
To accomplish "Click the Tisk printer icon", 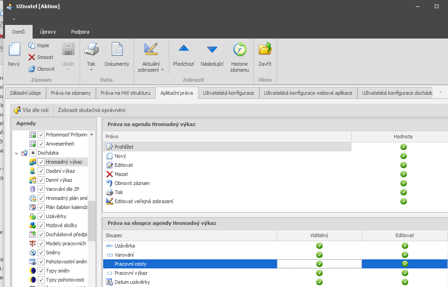I will [x=91, y=49].
